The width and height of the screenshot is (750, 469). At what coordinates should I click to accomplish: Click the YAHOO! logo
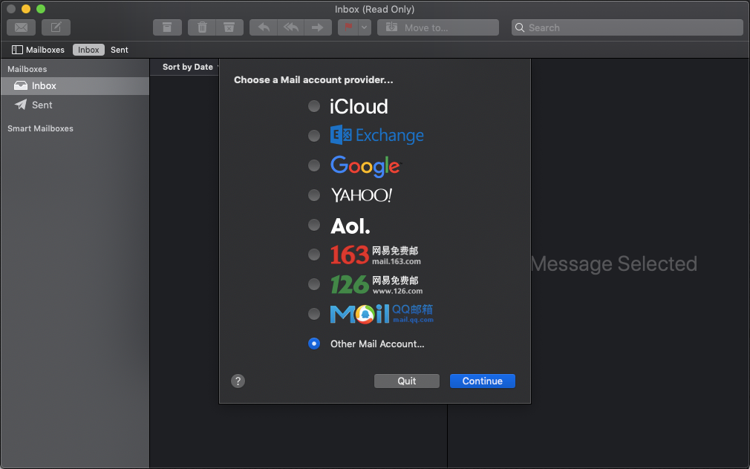click(x=362, y=195)
